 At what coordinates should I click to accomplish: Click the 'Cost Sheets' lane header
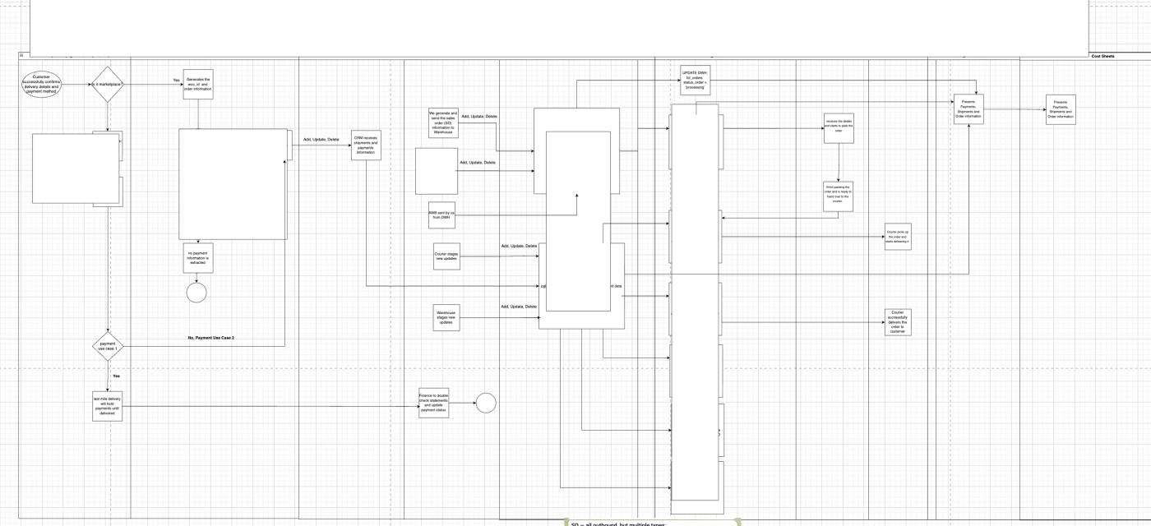(1102, 56)
